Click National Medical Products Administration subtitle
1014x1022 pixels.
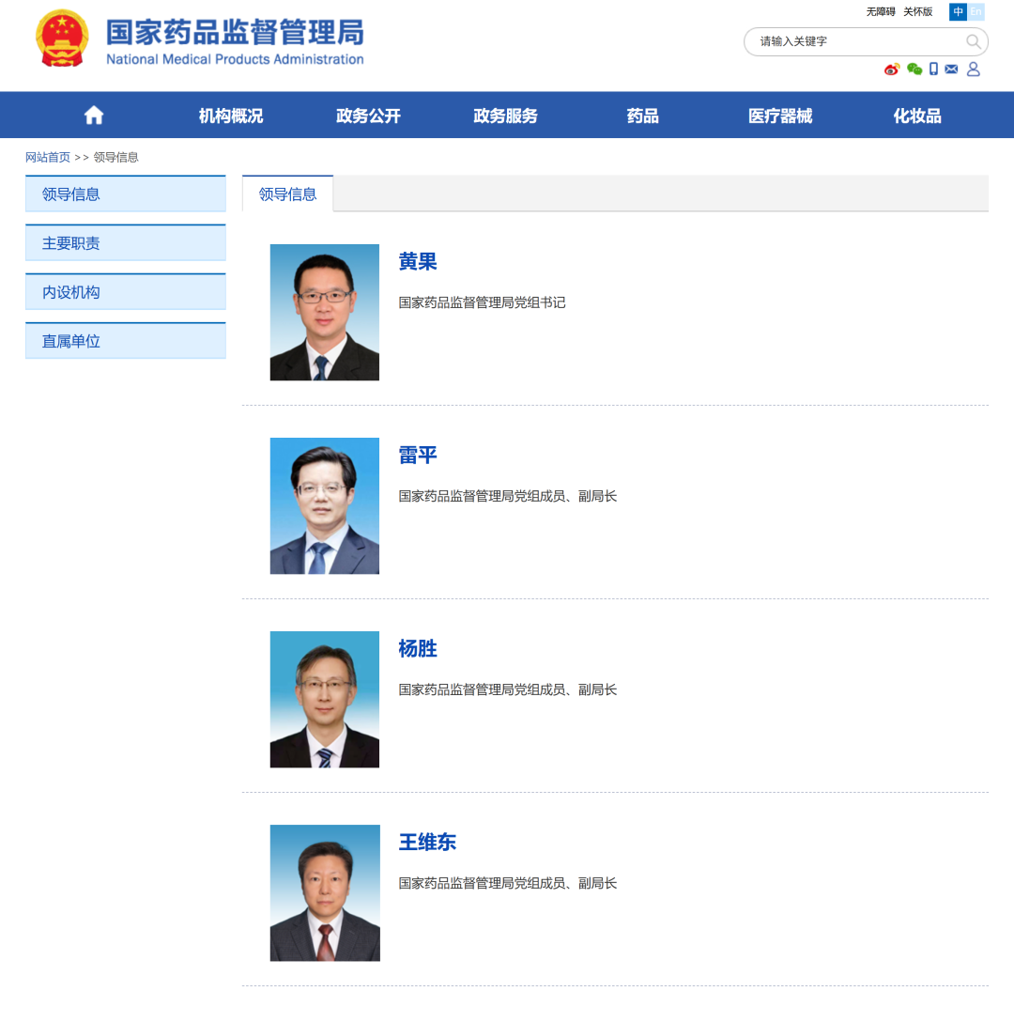236,59
